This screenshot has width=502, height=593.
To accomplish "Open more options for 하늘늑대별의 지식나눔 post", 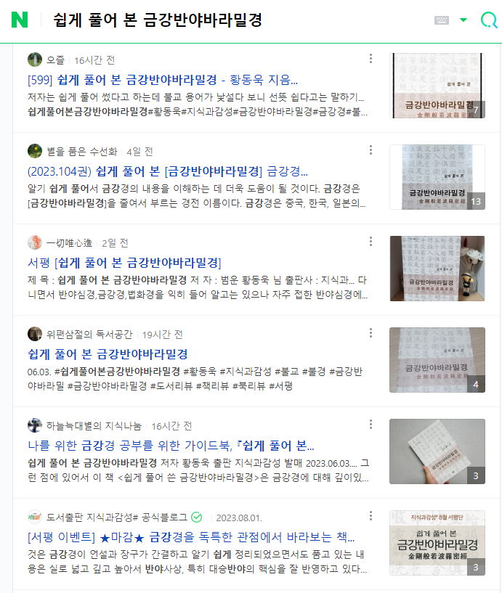I will pyautogui.click(x=371, y=425).
